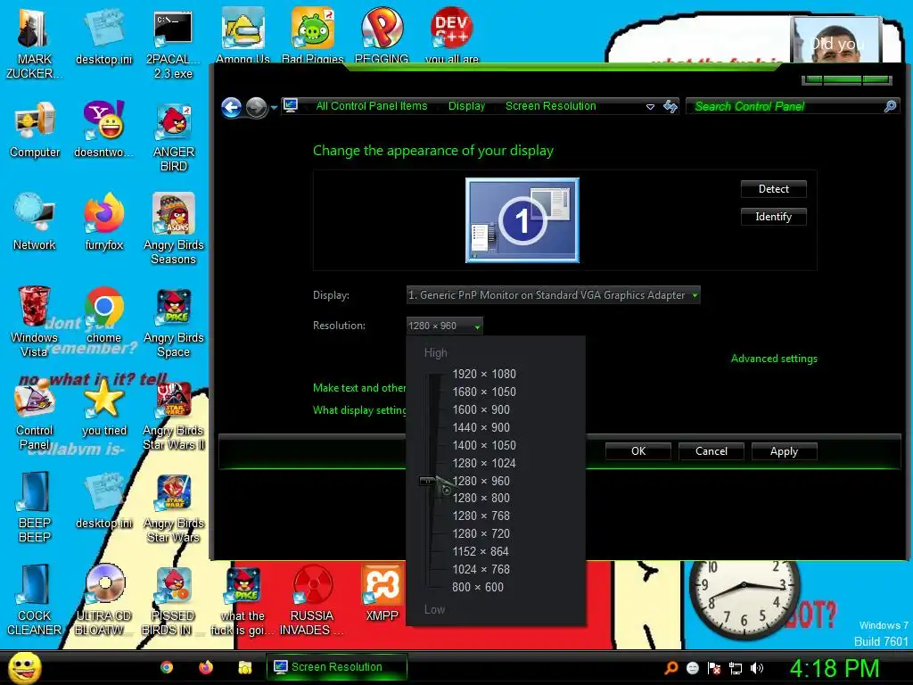Click the Cancel button
This screenshot has height=685, width=913.
click(x=711, y=451)
